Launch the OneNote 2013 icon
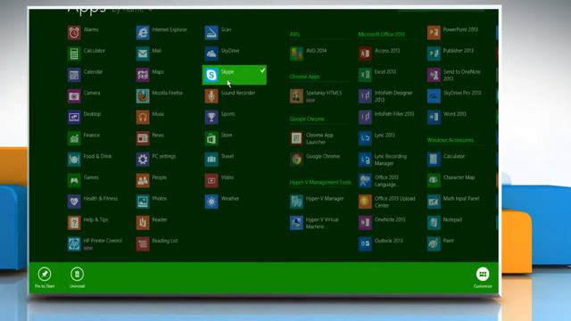 pyautogui.click(x=365, y=223)
